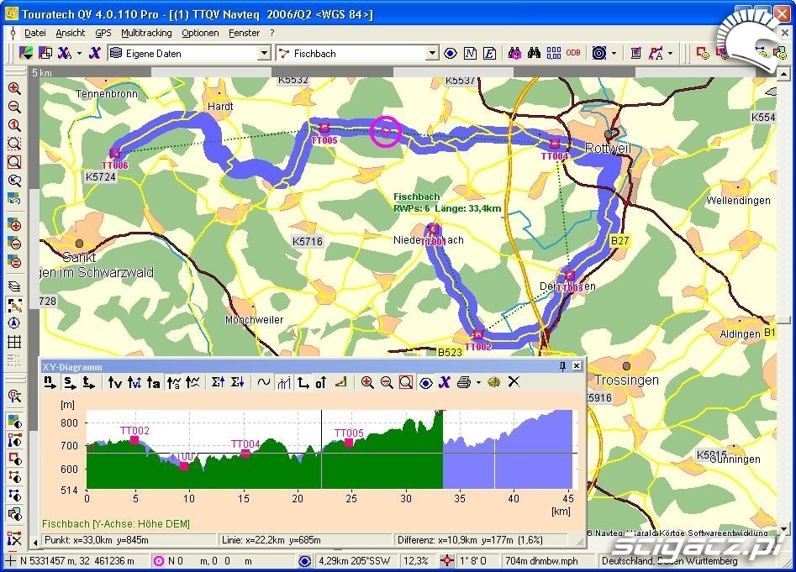
Task: Close the XY-Diagramm panel
Action: (577, 366)
